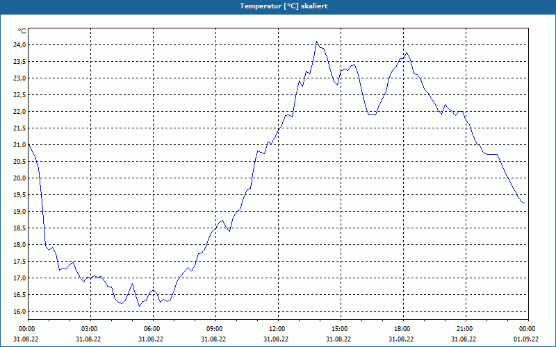Select the "20,0" temperature tick label

tap(19, 178)
